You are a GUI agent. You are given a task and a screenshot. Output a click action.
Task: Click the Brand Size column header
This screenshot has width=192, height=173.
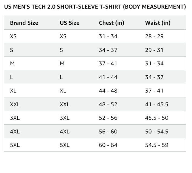24,23
